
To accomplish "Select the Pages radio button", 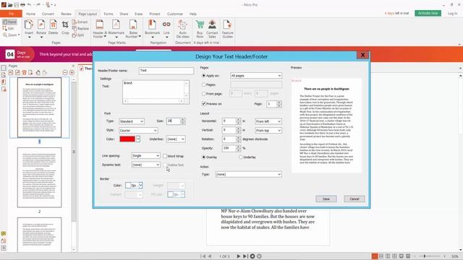I will point(204,84).
